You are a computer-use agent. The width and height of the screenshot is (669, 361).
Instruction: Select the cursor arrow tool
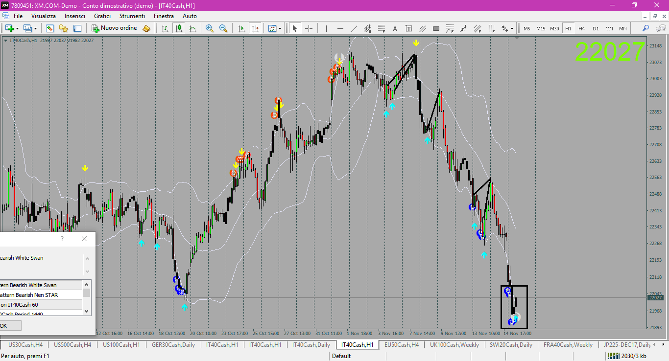295,28
